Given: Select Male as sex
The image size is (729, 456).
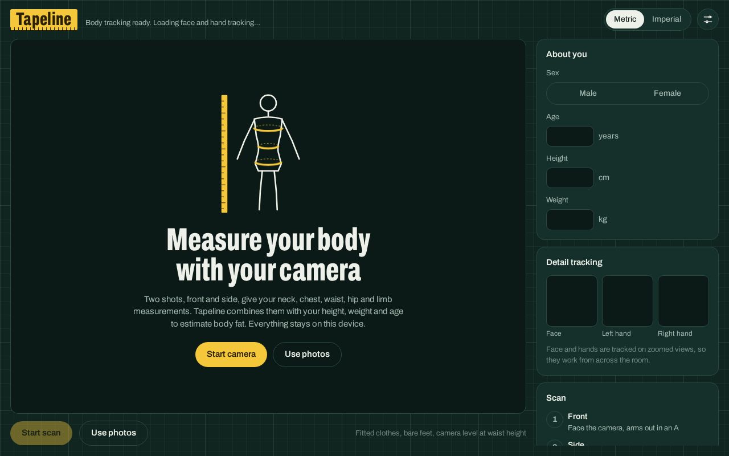Looking at the screenshot, I should click(x=588, y=93).
